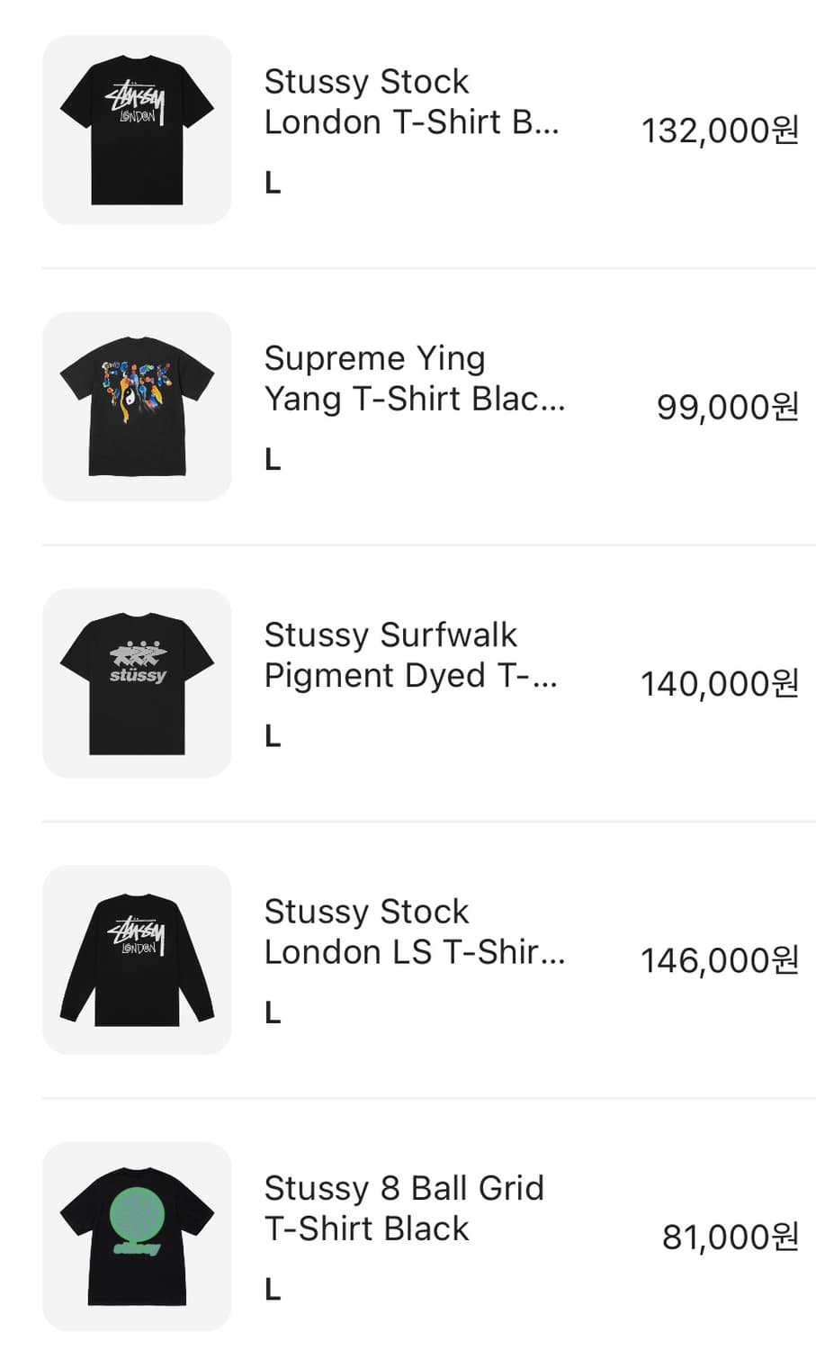Tap size L under Stussy Stock London T-Shirt
The height and width of the screenshot is (1350, 816).
coord(273,184)
